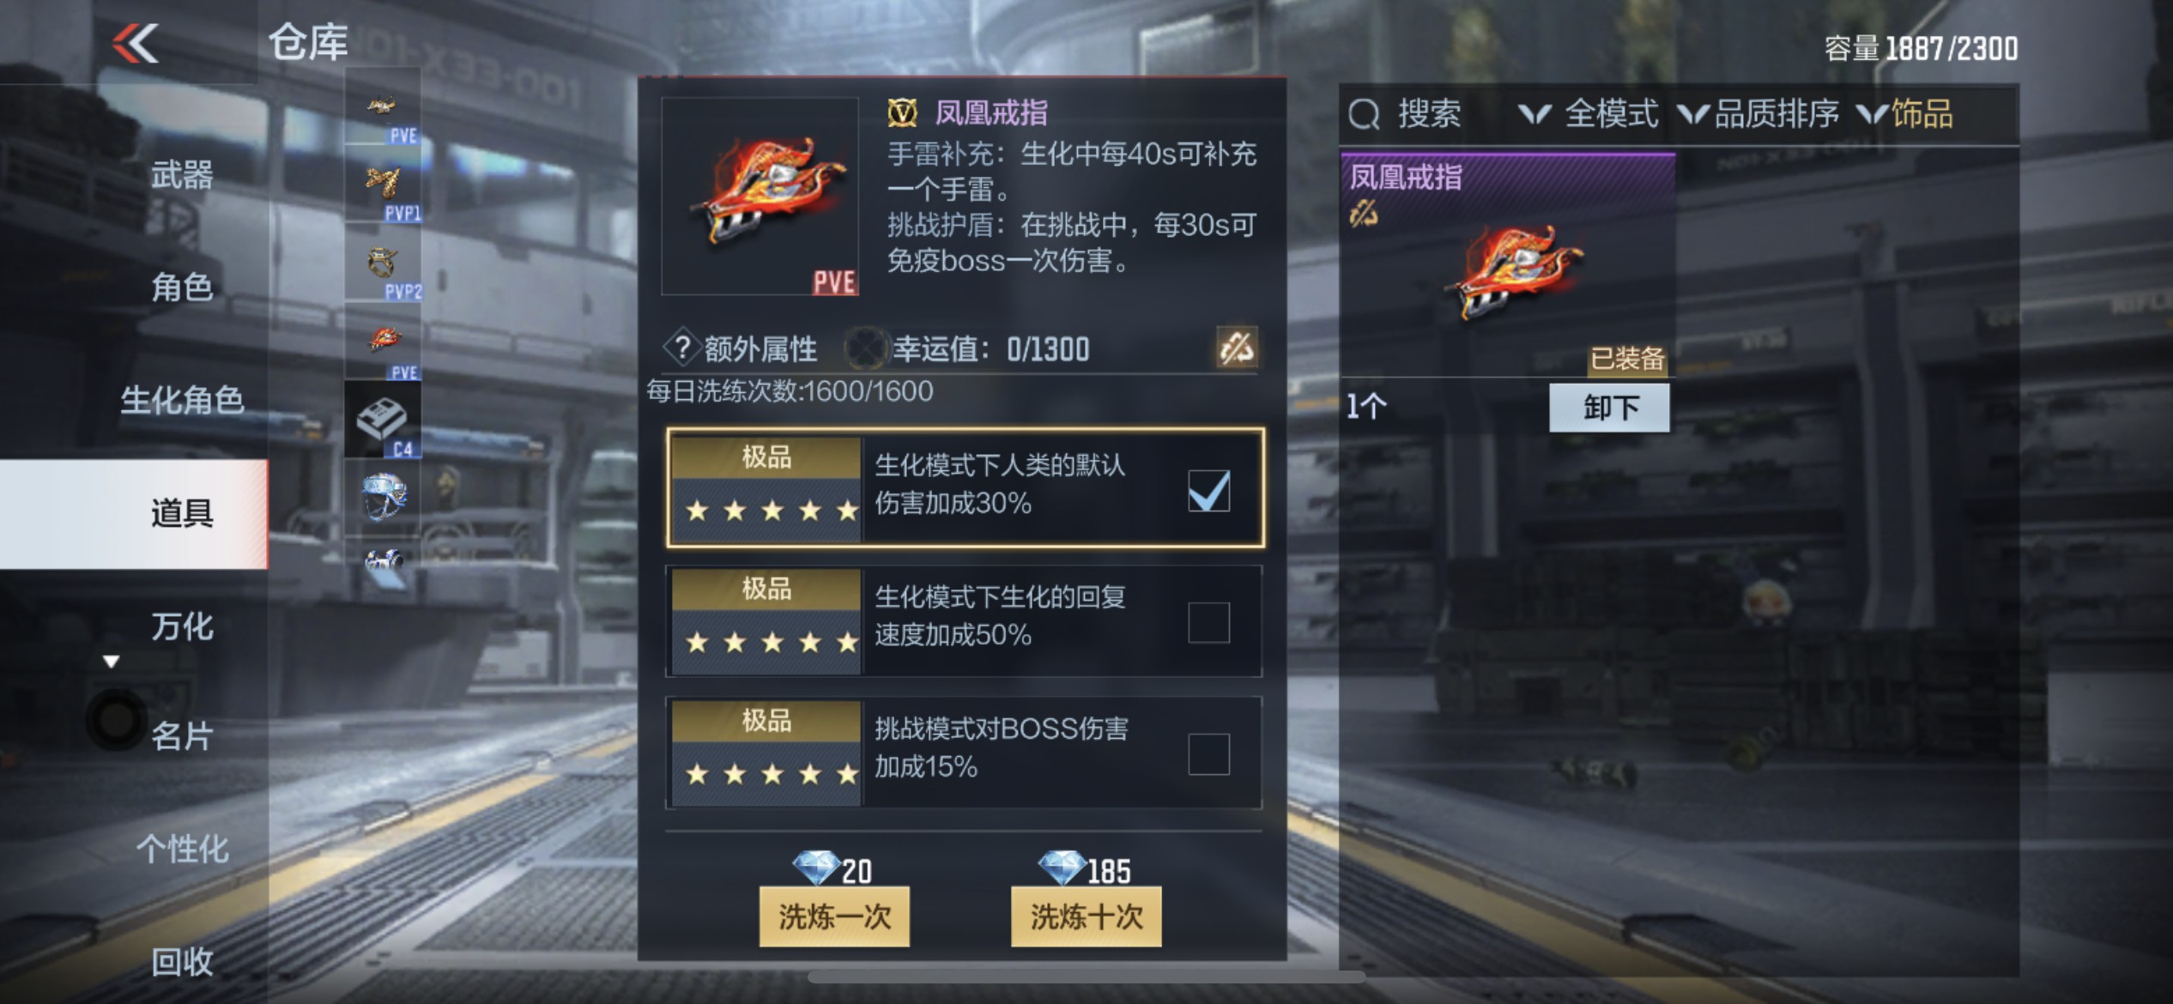Tap the double-arrow back icon

[136, 43]
